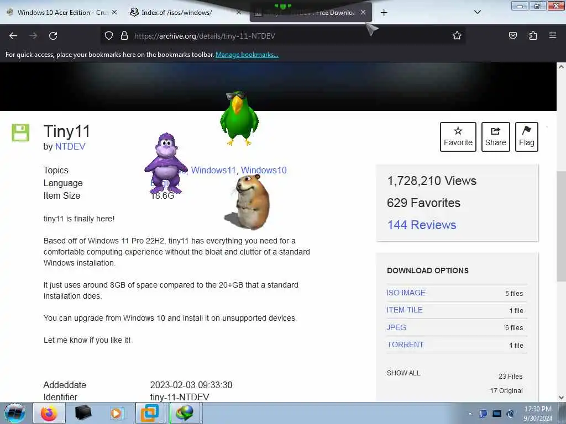This screenshot has width=566, height=424.
Task: Open tracking protection shield icon
Action: point(109,36)
